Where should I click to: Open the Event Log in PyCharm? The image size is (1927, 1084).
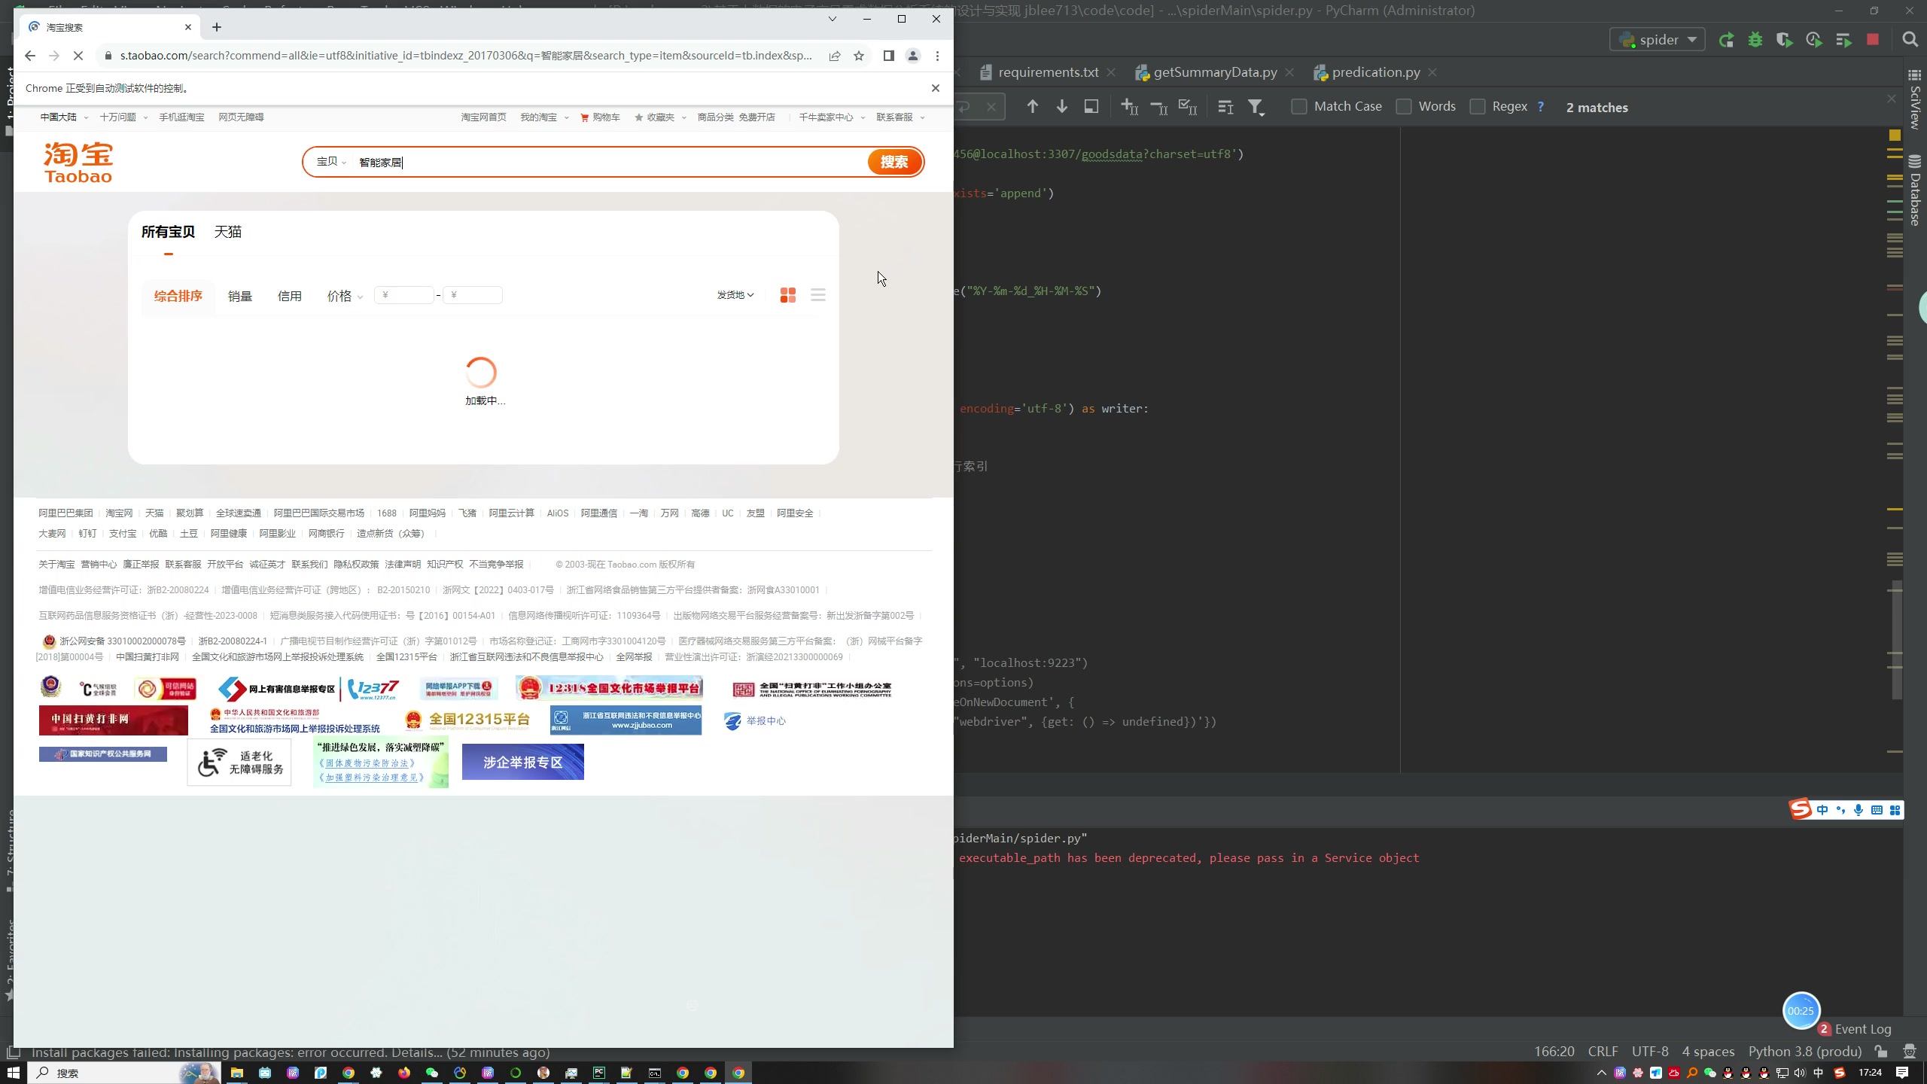[1854, 1029]
